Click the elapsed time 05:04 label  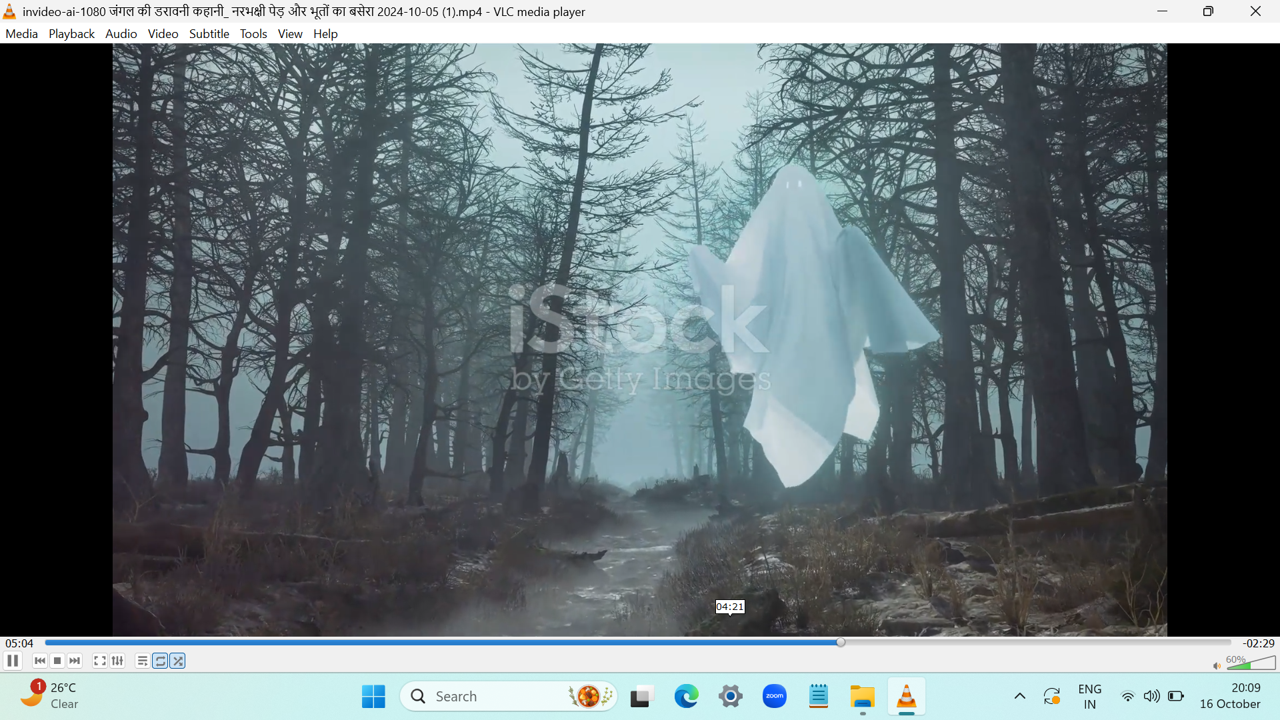click(x=19, y=643)
